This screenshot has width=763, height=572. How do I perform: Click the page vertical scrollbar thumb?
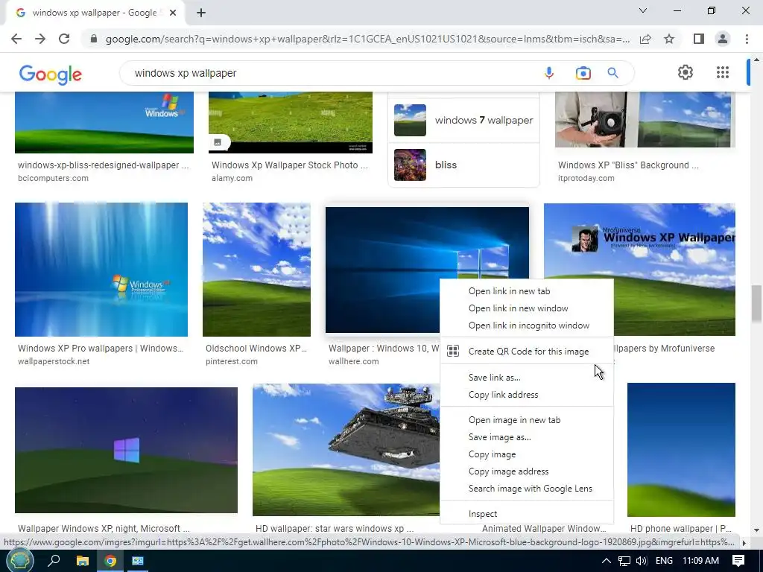point(756,304)
